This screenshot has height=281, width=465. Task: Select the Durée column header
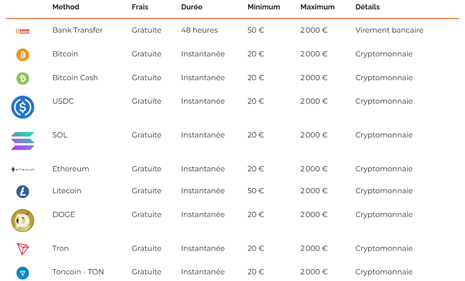tap(192, 7)
